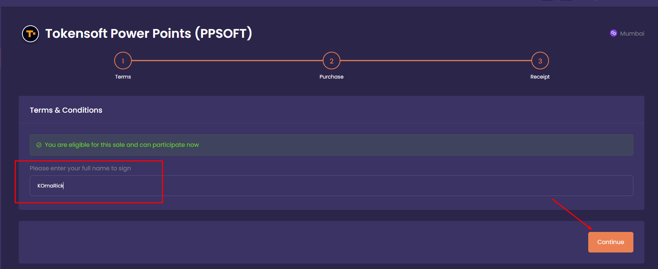Select the Receipt step label
Screen dimensions: 658x269
click(540, 77)
